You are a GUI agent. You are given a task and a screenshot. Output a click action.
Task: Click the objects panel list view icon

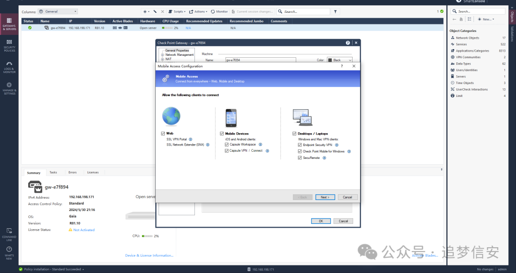[x=470, y=20]
